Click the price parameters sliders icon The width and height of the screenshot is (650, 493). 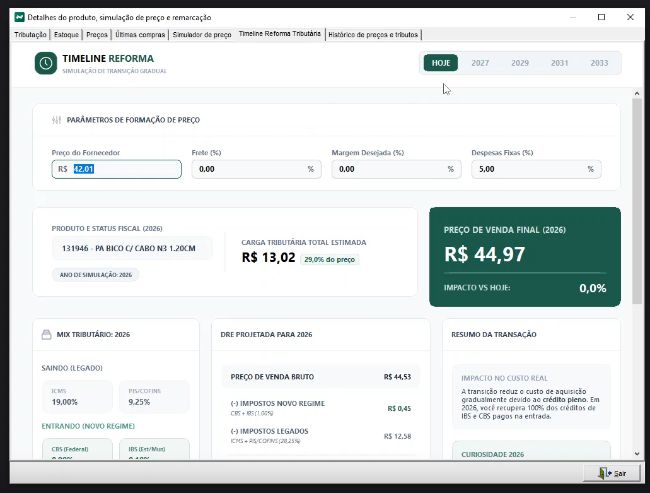[x=57, y=120]
